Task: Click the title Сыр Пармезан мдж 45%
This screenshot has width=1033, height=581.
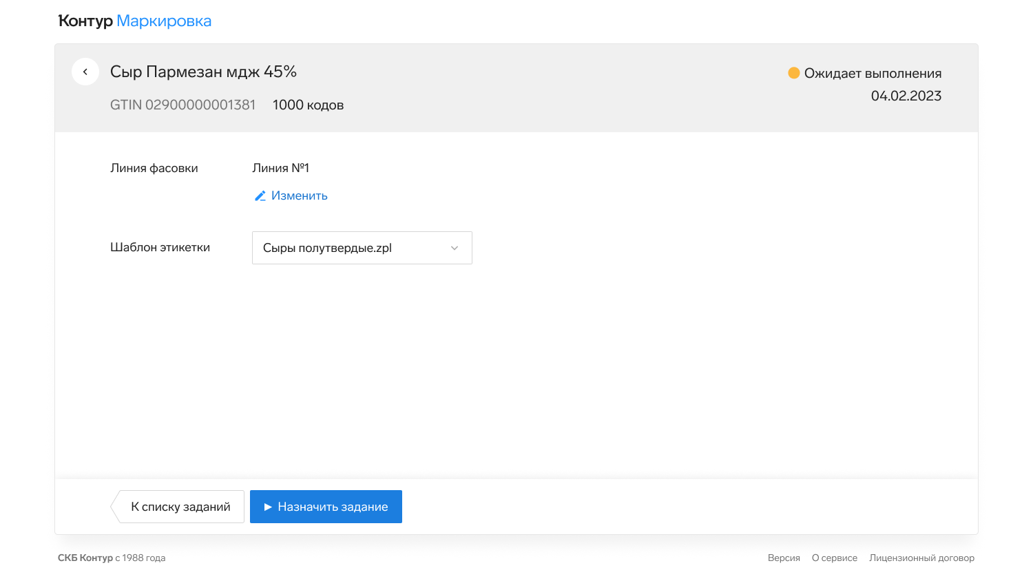Action: click(203, 72)
